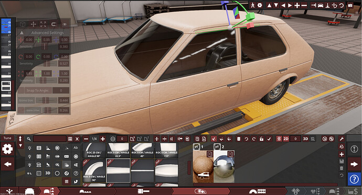Image resolution: width=362 pixels, height=195 pixels.
Task: Choose ROC 25 CM / ANGLE 90° fixture
Action: pyautogui.click(x=94, y=151)
